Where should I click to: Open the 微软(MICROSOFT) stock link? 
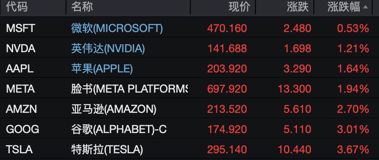tap(117, 28)
